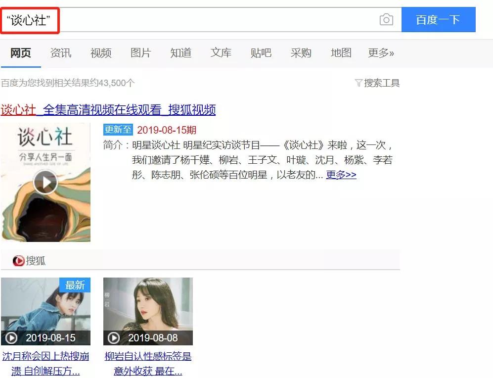493x378 pixels.
Task: Open the 视频 tab
Action: (100, 53)
